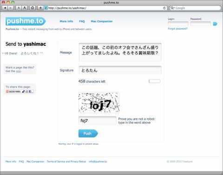The image size is (223, 175).
Task: Click the 'Send to yashimac' heading
Action: pos(26,44)
